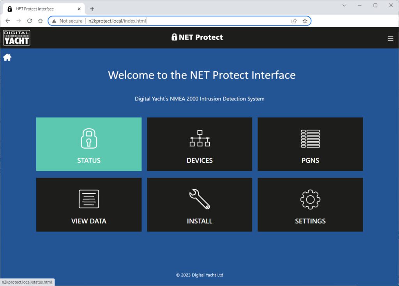This screenshot has height=286, width=399.
Task: Open the SETTINGS gear icon
Action: (x=310, y=198)
